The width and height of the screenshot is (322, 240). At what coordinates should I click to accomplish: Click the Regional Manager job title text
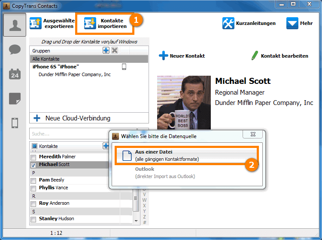tap(240, 92)
